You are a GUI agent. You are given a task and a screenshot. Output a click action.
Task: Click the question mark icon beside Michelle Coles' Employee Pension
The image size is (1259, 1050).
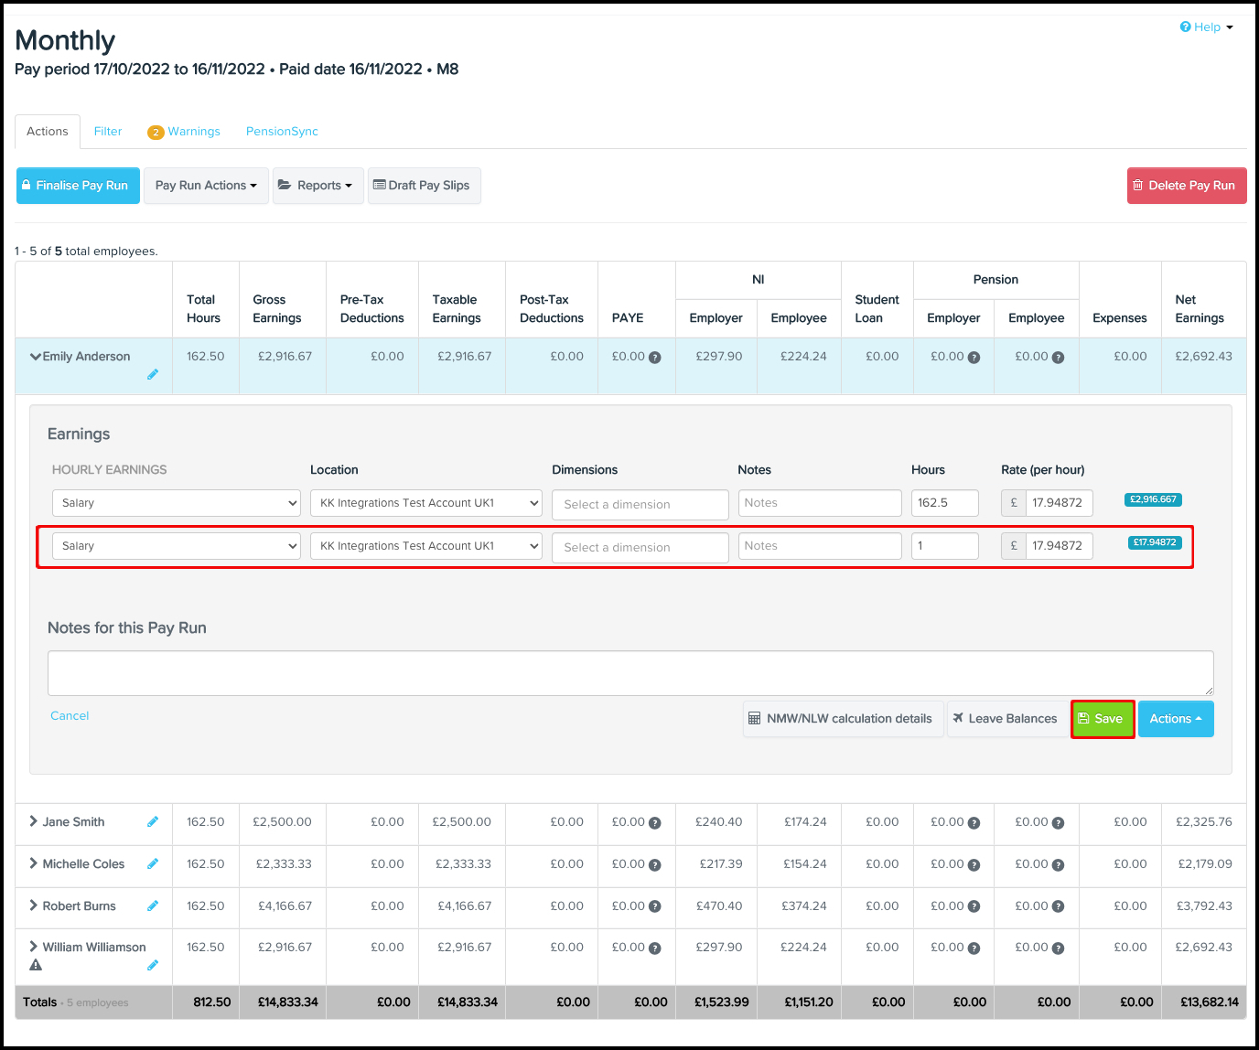tap(1059, 864)
